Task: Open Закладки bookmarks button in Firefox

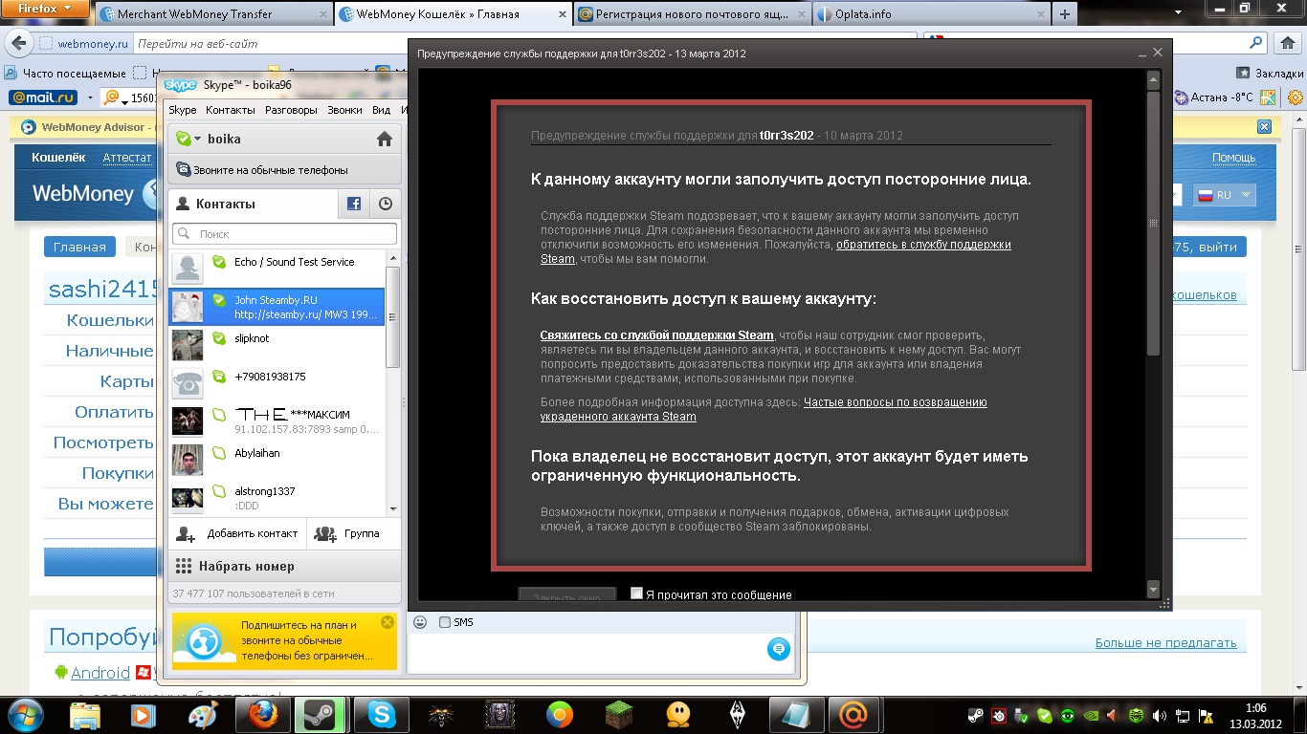Action: 1269,73
